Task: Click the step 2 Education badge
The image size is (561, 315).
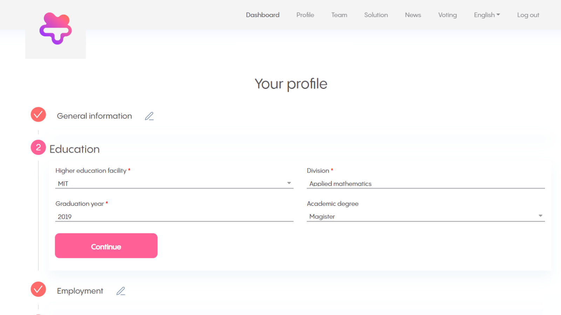Action: click(38, 148)
